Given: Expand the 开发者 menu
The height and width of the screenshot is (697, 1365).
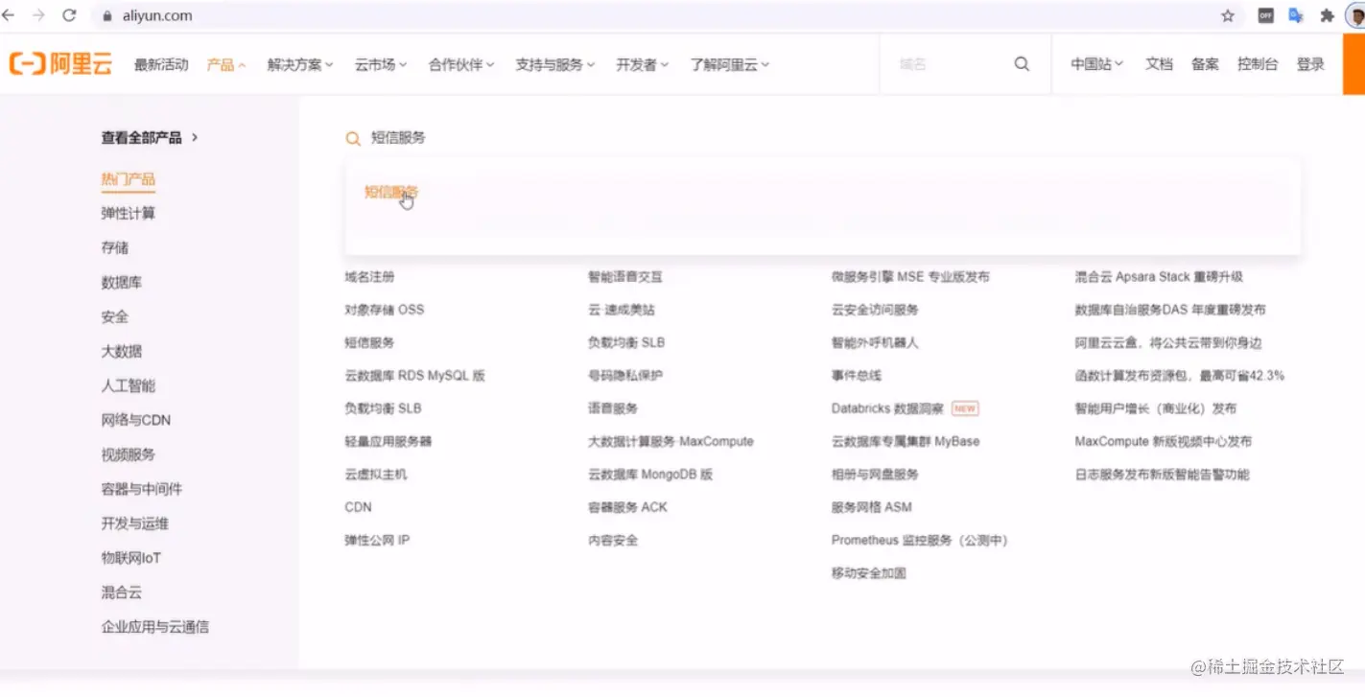Looking at the screenshot, I should point(643,64).
